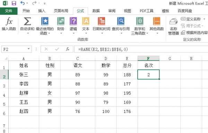
Task: Open More Functions (其他函数) icon
Action: [x=157, y=21]
